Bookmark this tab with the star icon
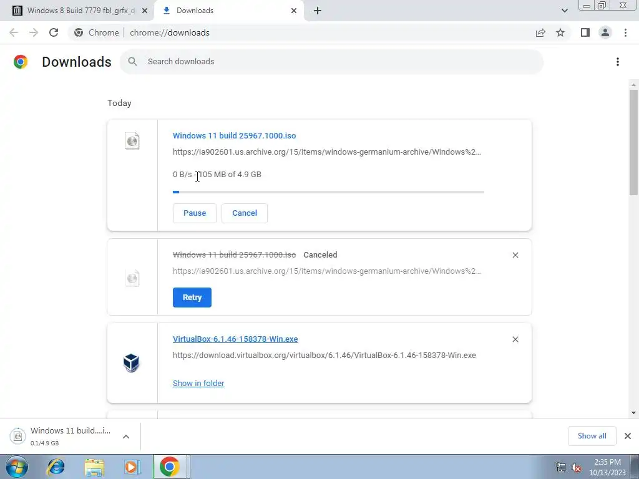The width and height of the screenshot is (639, 479). pyautogui.click(x=560, y=32)
